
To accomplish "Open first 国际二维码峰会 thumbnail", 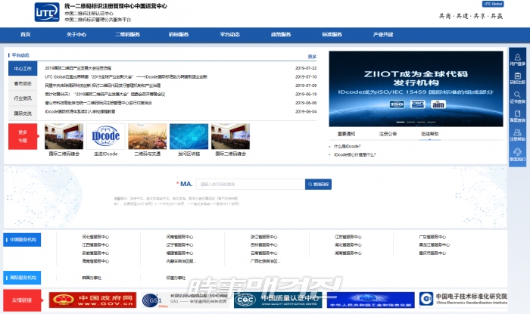I will point(64,136).
